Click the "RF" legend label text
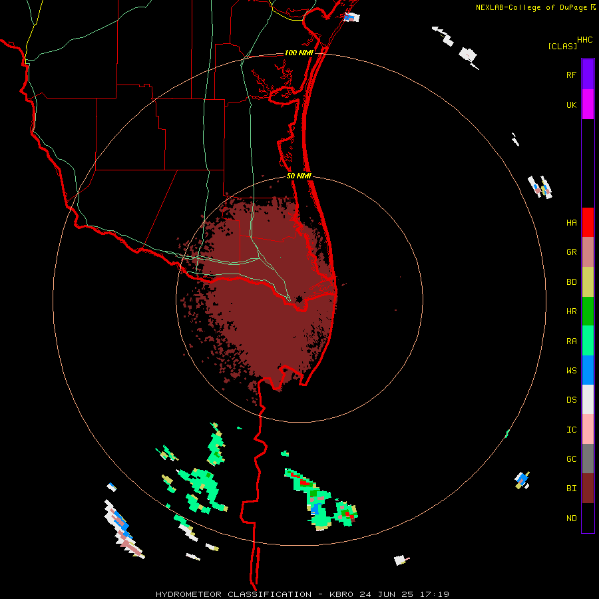 click(x=571, y=75)
